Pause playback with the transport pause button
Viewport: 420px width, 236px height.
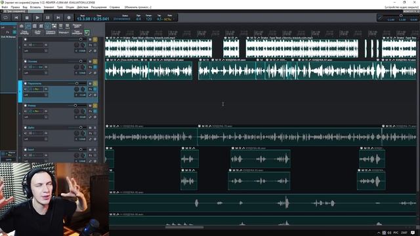pyautogui.click(x=48, y=18)
